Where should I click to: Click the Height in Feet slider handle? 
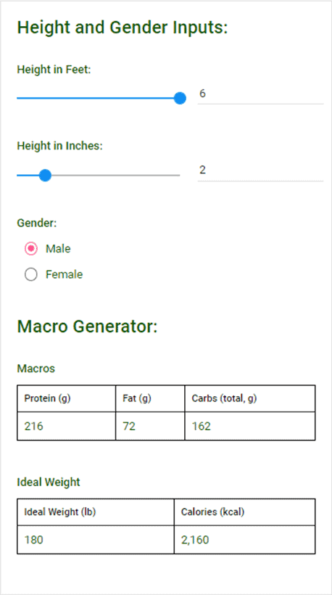tap(180, 98)
